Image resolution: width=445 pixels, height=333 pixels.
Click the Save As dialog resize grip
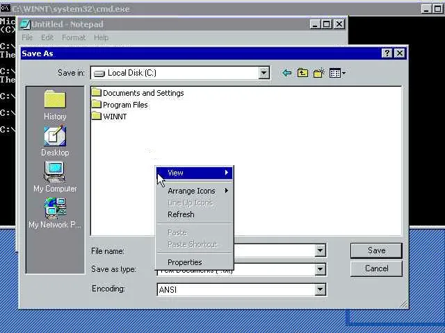click(403, 304)
